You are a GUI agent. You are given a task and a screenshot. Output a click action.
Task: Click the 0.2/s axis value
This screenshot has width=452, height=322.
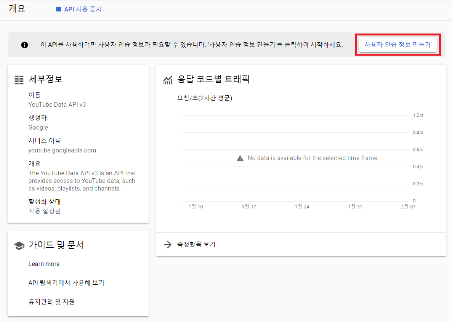coord(418,184)
